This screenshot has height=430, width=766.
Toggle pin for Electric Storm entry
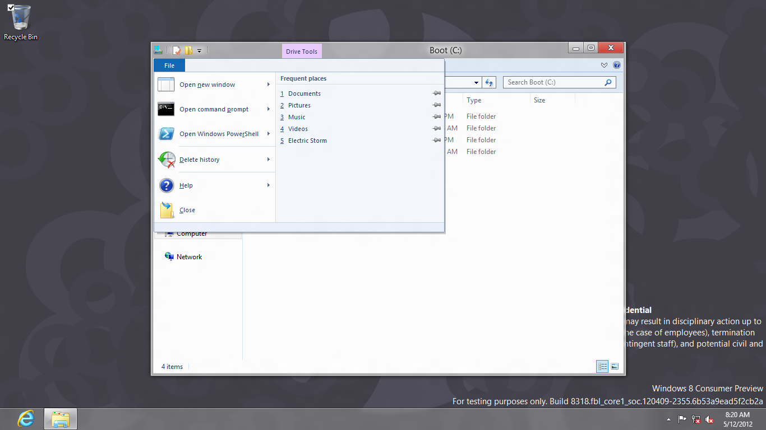tap(437, 141)
